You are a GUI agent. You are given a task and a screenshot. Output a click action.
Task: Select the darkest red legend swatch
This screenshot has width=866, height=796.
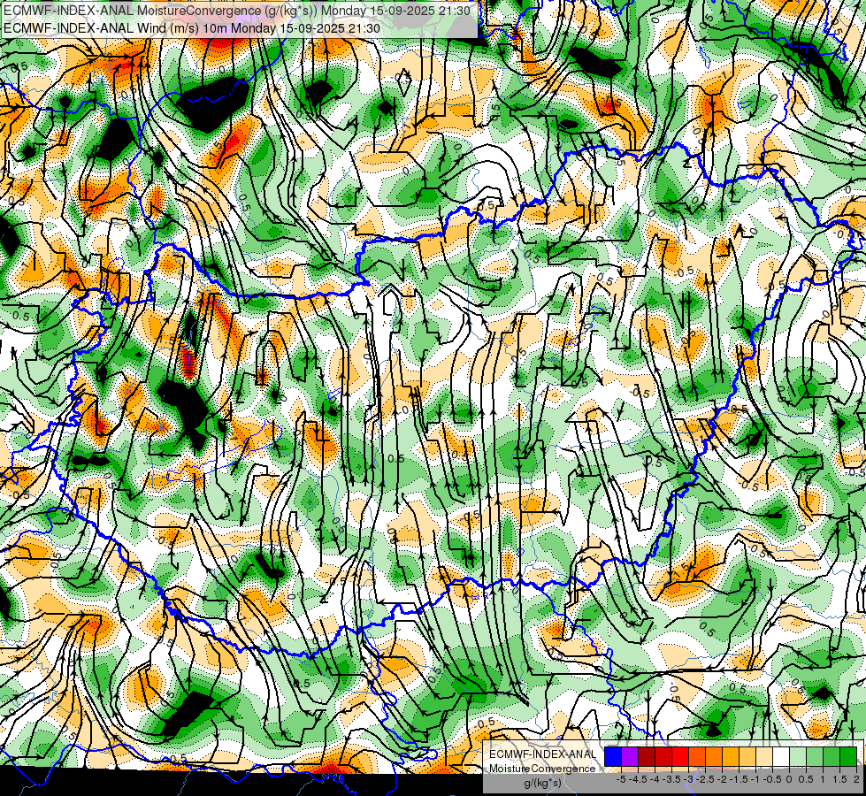(647, 757)
